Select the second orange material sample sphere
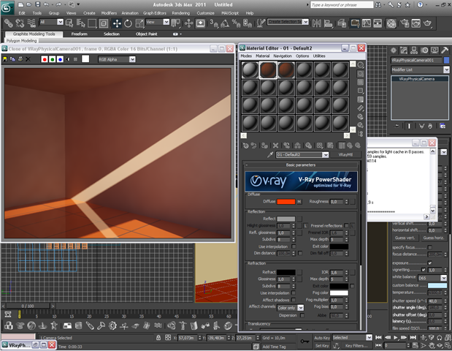452x351 pixels. click(286, 70)
